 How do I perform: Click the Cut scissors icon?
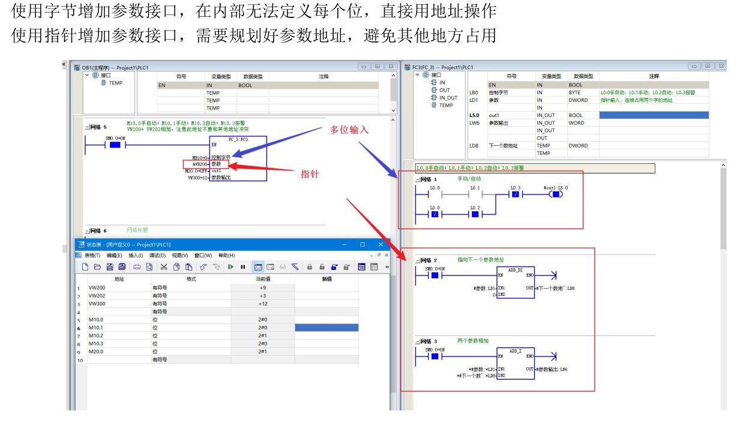(x=164, y=267)
